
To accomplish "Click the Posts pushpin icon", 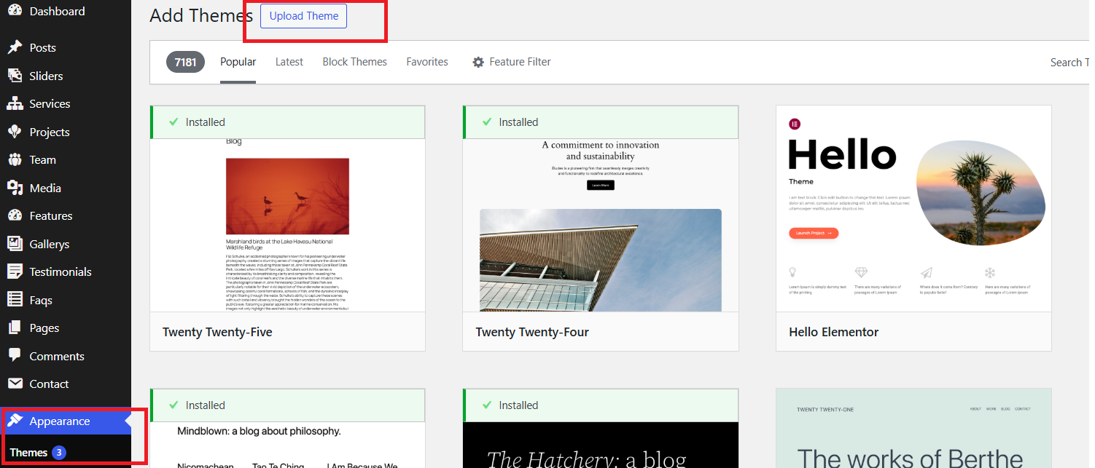I will point(15,47).
